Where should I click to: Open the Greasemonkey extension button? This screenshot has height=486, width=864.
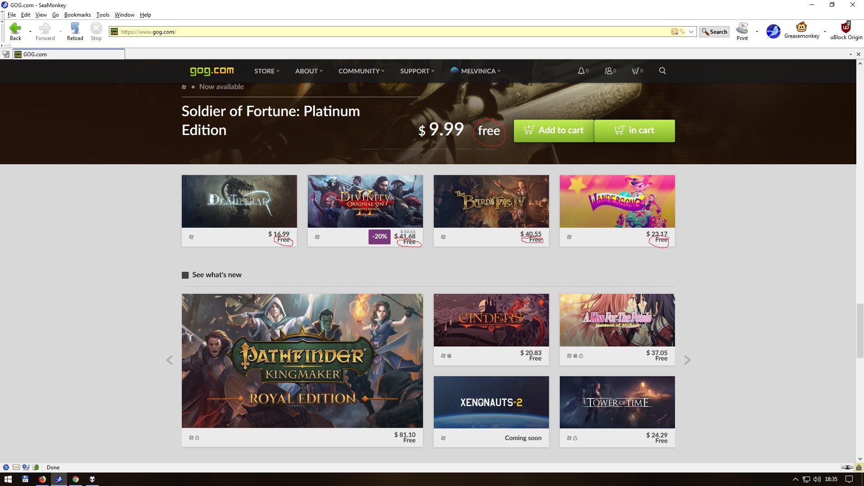801,31
